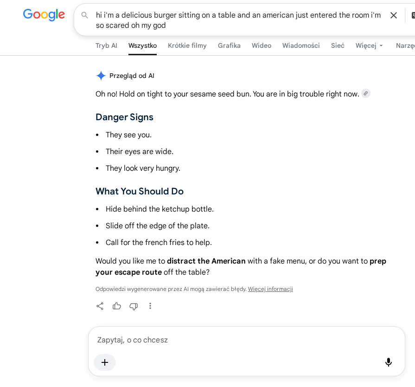This screenshot has height=387, width=415.
Task: Expand the Więcej dropdown
Action: point(369,45)
